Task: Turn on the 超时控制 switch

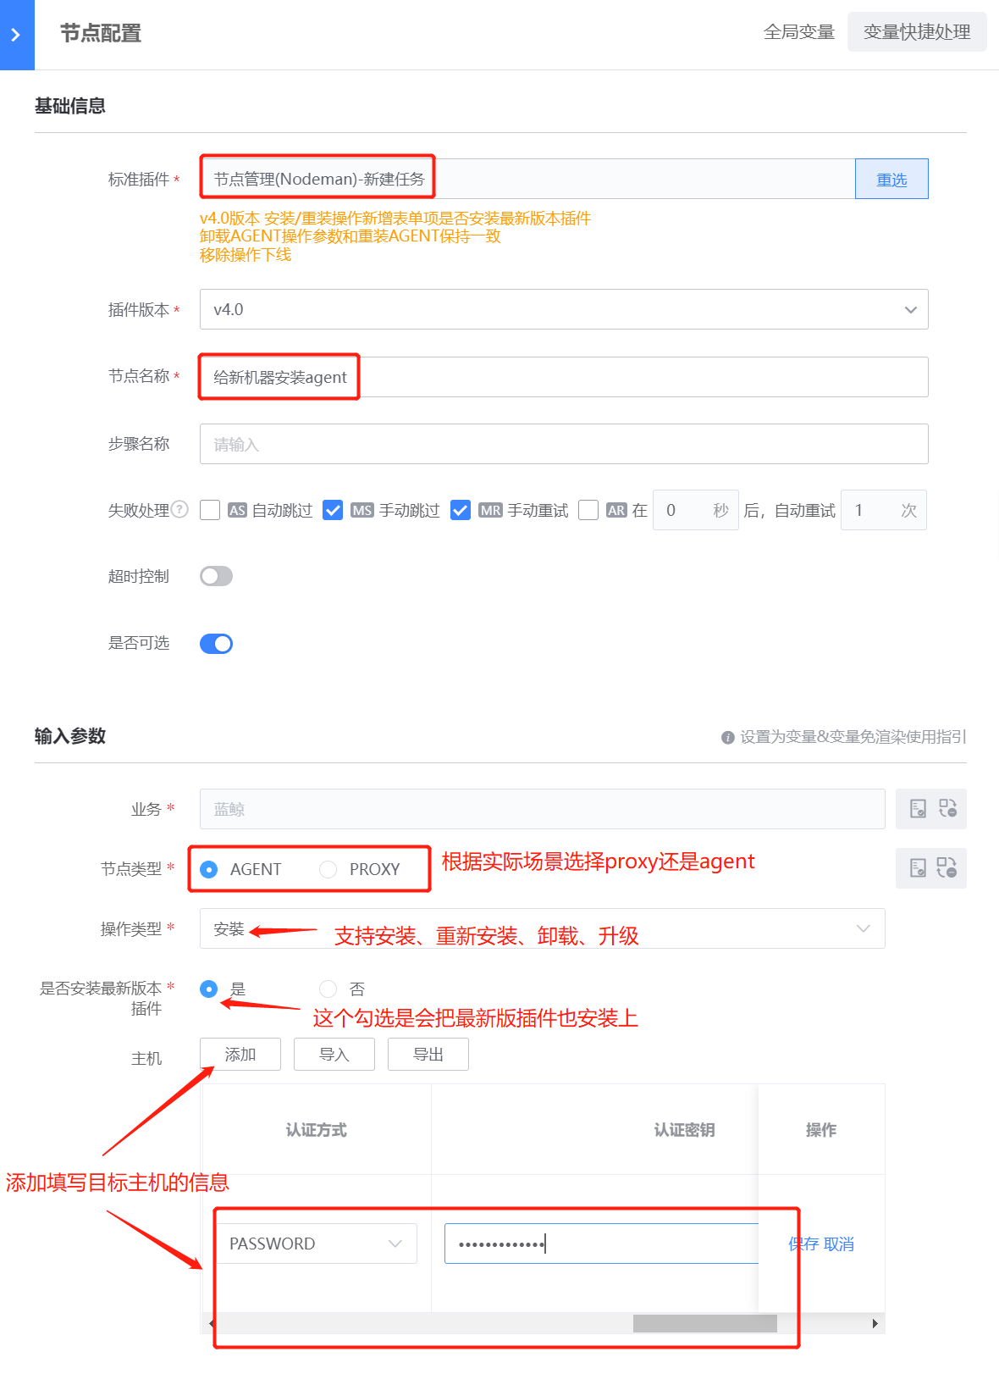Action: point(216,576)
